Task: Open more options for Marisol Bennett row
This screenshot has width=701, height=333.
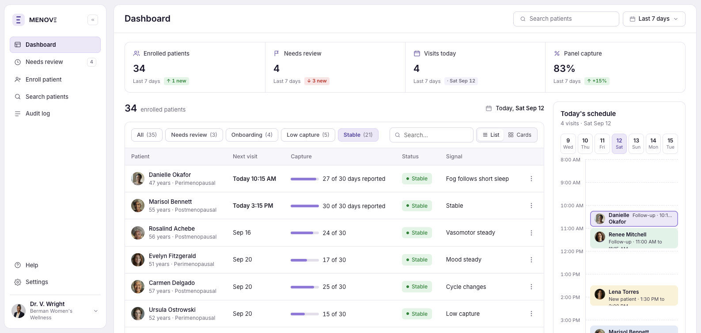Action: [x=531, y=206]
